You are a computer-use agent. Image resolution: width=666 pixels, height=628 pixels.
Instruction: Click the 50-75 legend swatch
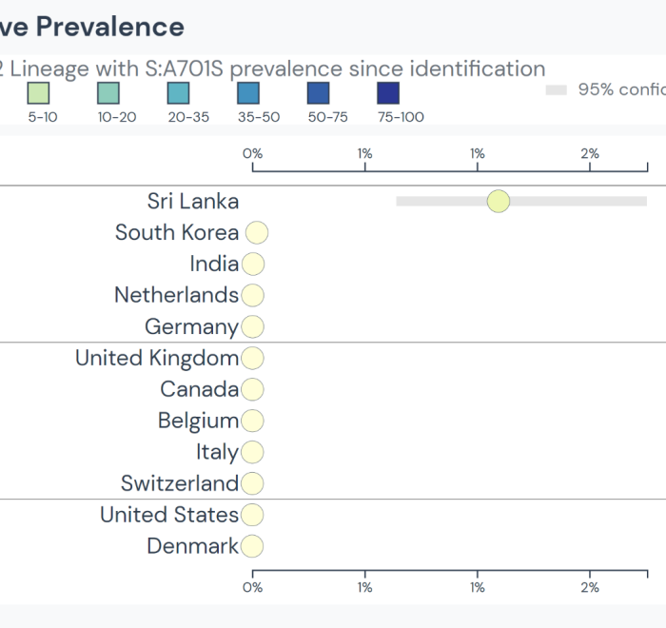click(318, 93)
